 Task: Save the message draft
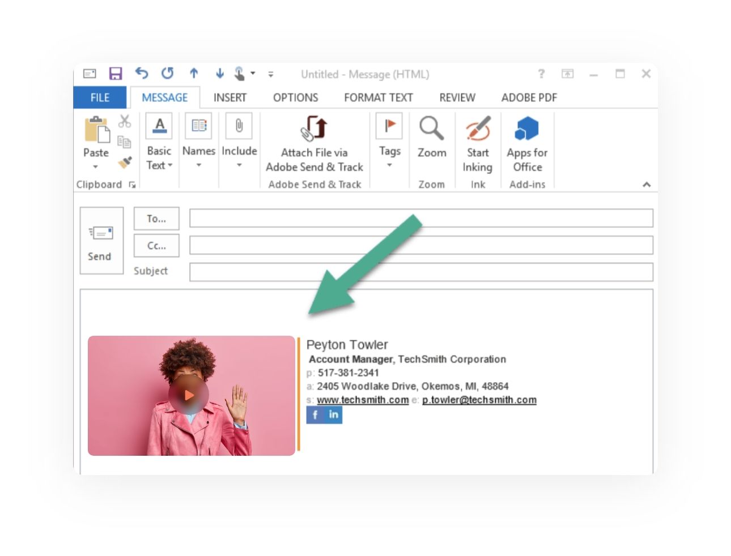116,74
